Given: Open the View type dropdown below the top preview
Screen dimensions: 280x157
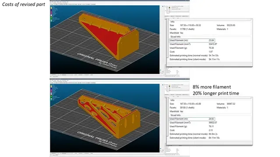Looking at the screenshot, I should pos(56,75).
